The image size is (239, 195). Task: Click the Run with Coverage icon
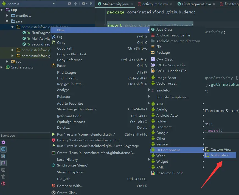coord(54,146)
